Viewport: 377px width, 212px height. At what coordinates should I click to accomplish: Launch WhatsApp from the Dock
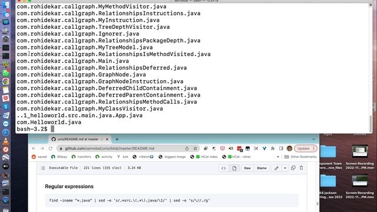coord(5,73)
